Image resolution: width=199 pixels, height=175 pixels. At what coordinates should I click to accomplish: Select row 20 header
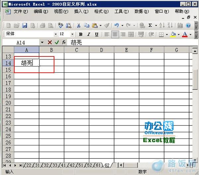(x=8, y=103)
